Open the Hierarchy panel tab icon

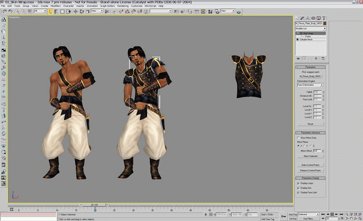click(308, 18)
